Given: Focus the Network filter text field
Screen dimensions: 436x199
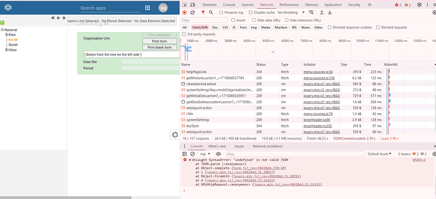Looking at the screenshot, I should click(x=204, y=20).
